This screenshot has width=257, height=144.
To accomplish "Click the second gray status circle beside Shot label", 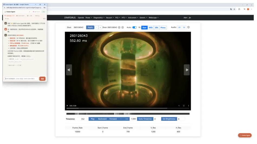I will [123, 28].
